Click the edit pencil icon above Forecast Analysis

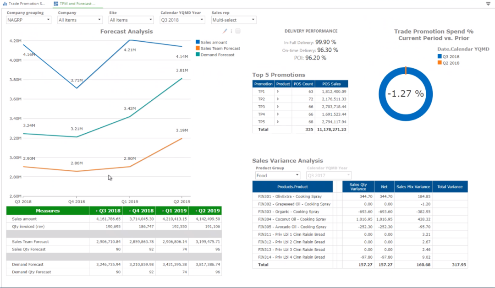pos(225,31)
